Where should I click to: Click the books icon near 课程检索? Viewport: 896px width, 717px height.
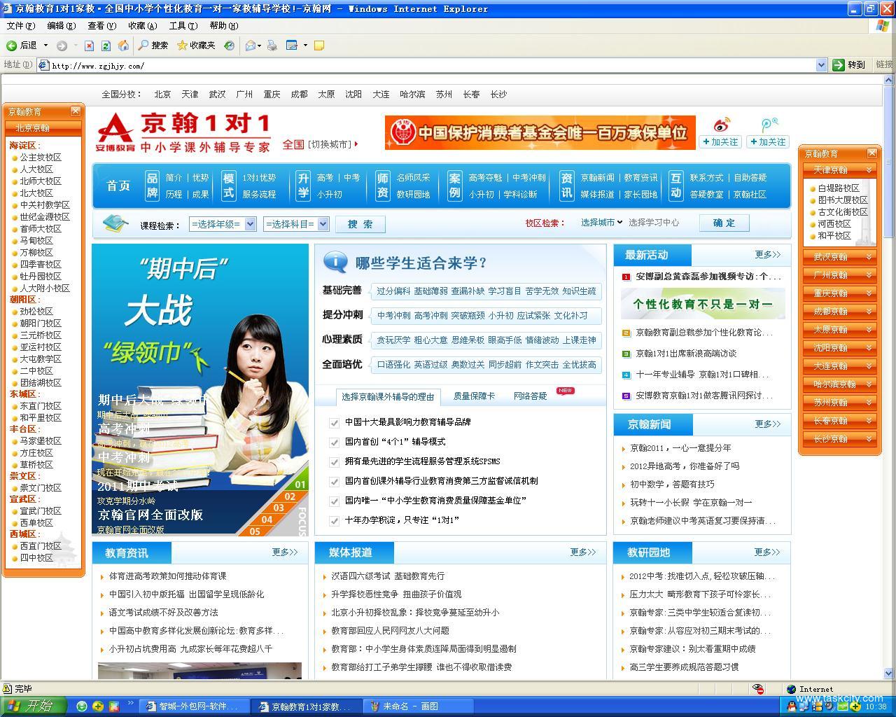[x=115, y=223]
